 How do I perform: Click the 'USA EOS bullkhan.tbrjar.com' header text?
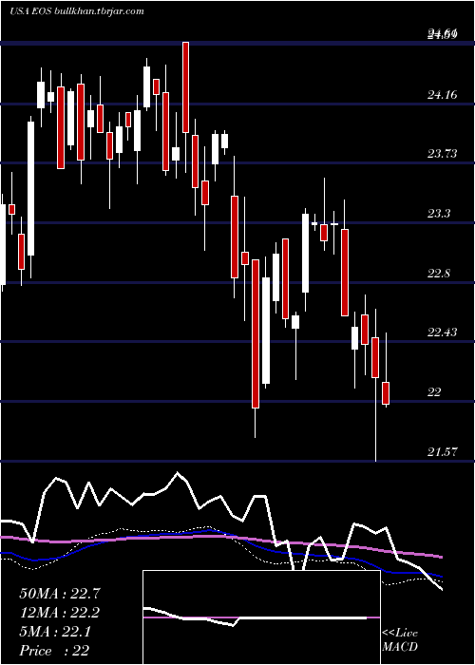click(x=77, y=11)
